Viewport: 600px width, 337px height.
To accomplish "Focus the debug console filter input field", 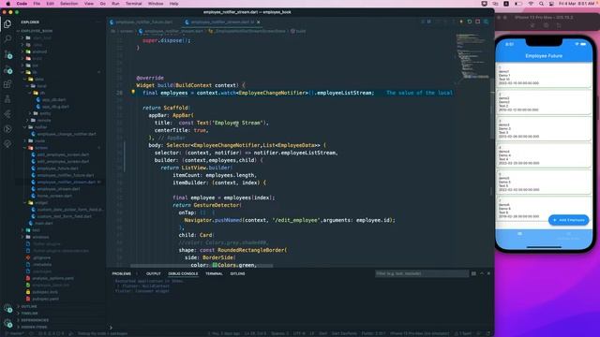I will click(421, 273).
